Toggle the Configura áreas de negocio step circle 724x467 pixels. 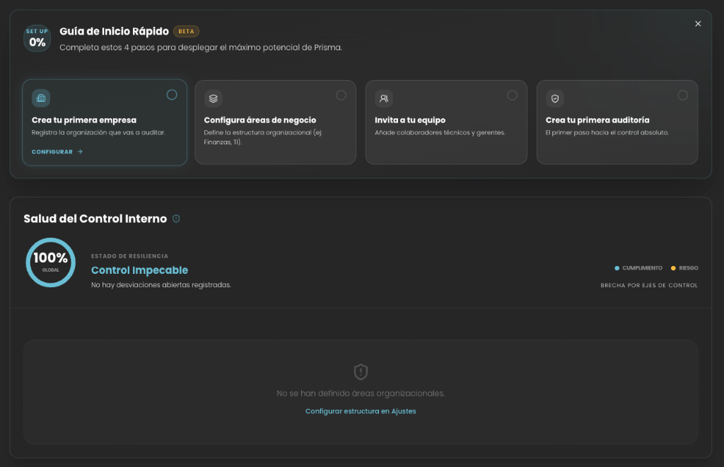click(x=341, y=95)
